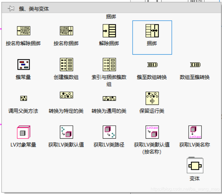
Task: Select the 按名称捆绑 function icon
Action: tap(66, 31)
